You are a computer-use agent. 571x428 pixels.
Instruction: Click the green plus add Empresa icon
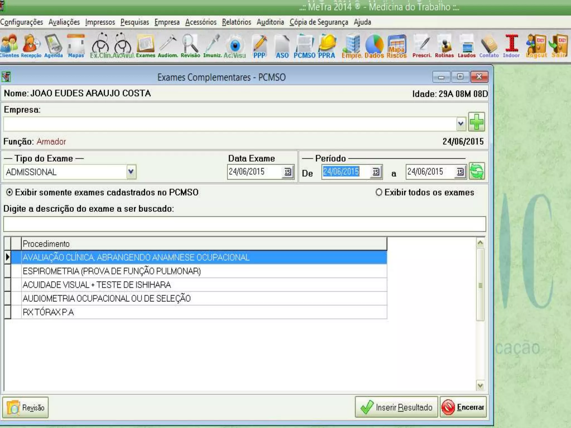pos(476,122)
